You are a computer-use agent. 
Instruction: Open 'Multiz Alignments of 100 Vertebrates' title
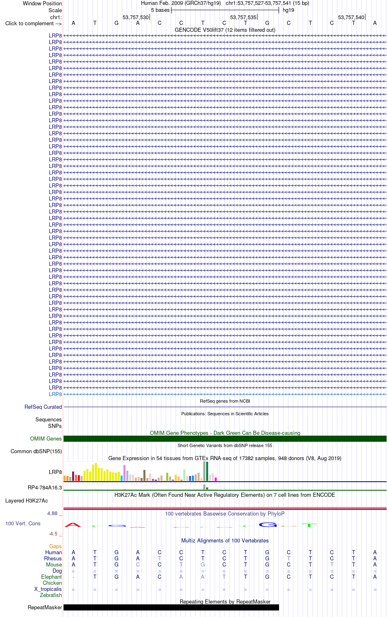coord(225,540)
